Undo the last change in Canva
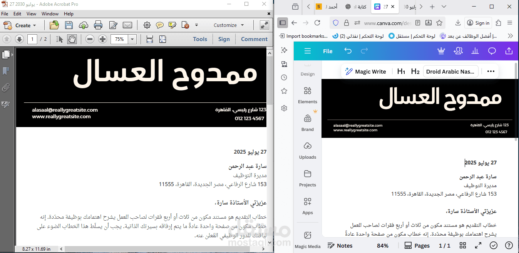This screenshot has height=253, width=519. 348,51
